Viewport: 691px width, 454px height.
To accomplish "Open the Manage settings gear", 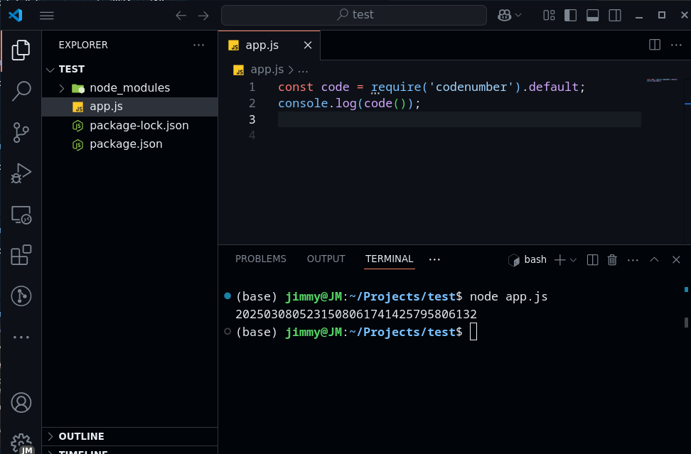I will click(x=21, y=442).
